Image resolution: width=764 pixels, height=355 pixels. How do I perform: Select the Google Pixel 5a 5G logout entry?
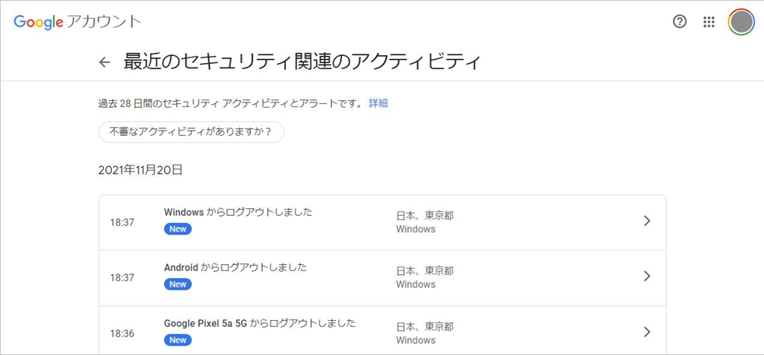[260, 323]
